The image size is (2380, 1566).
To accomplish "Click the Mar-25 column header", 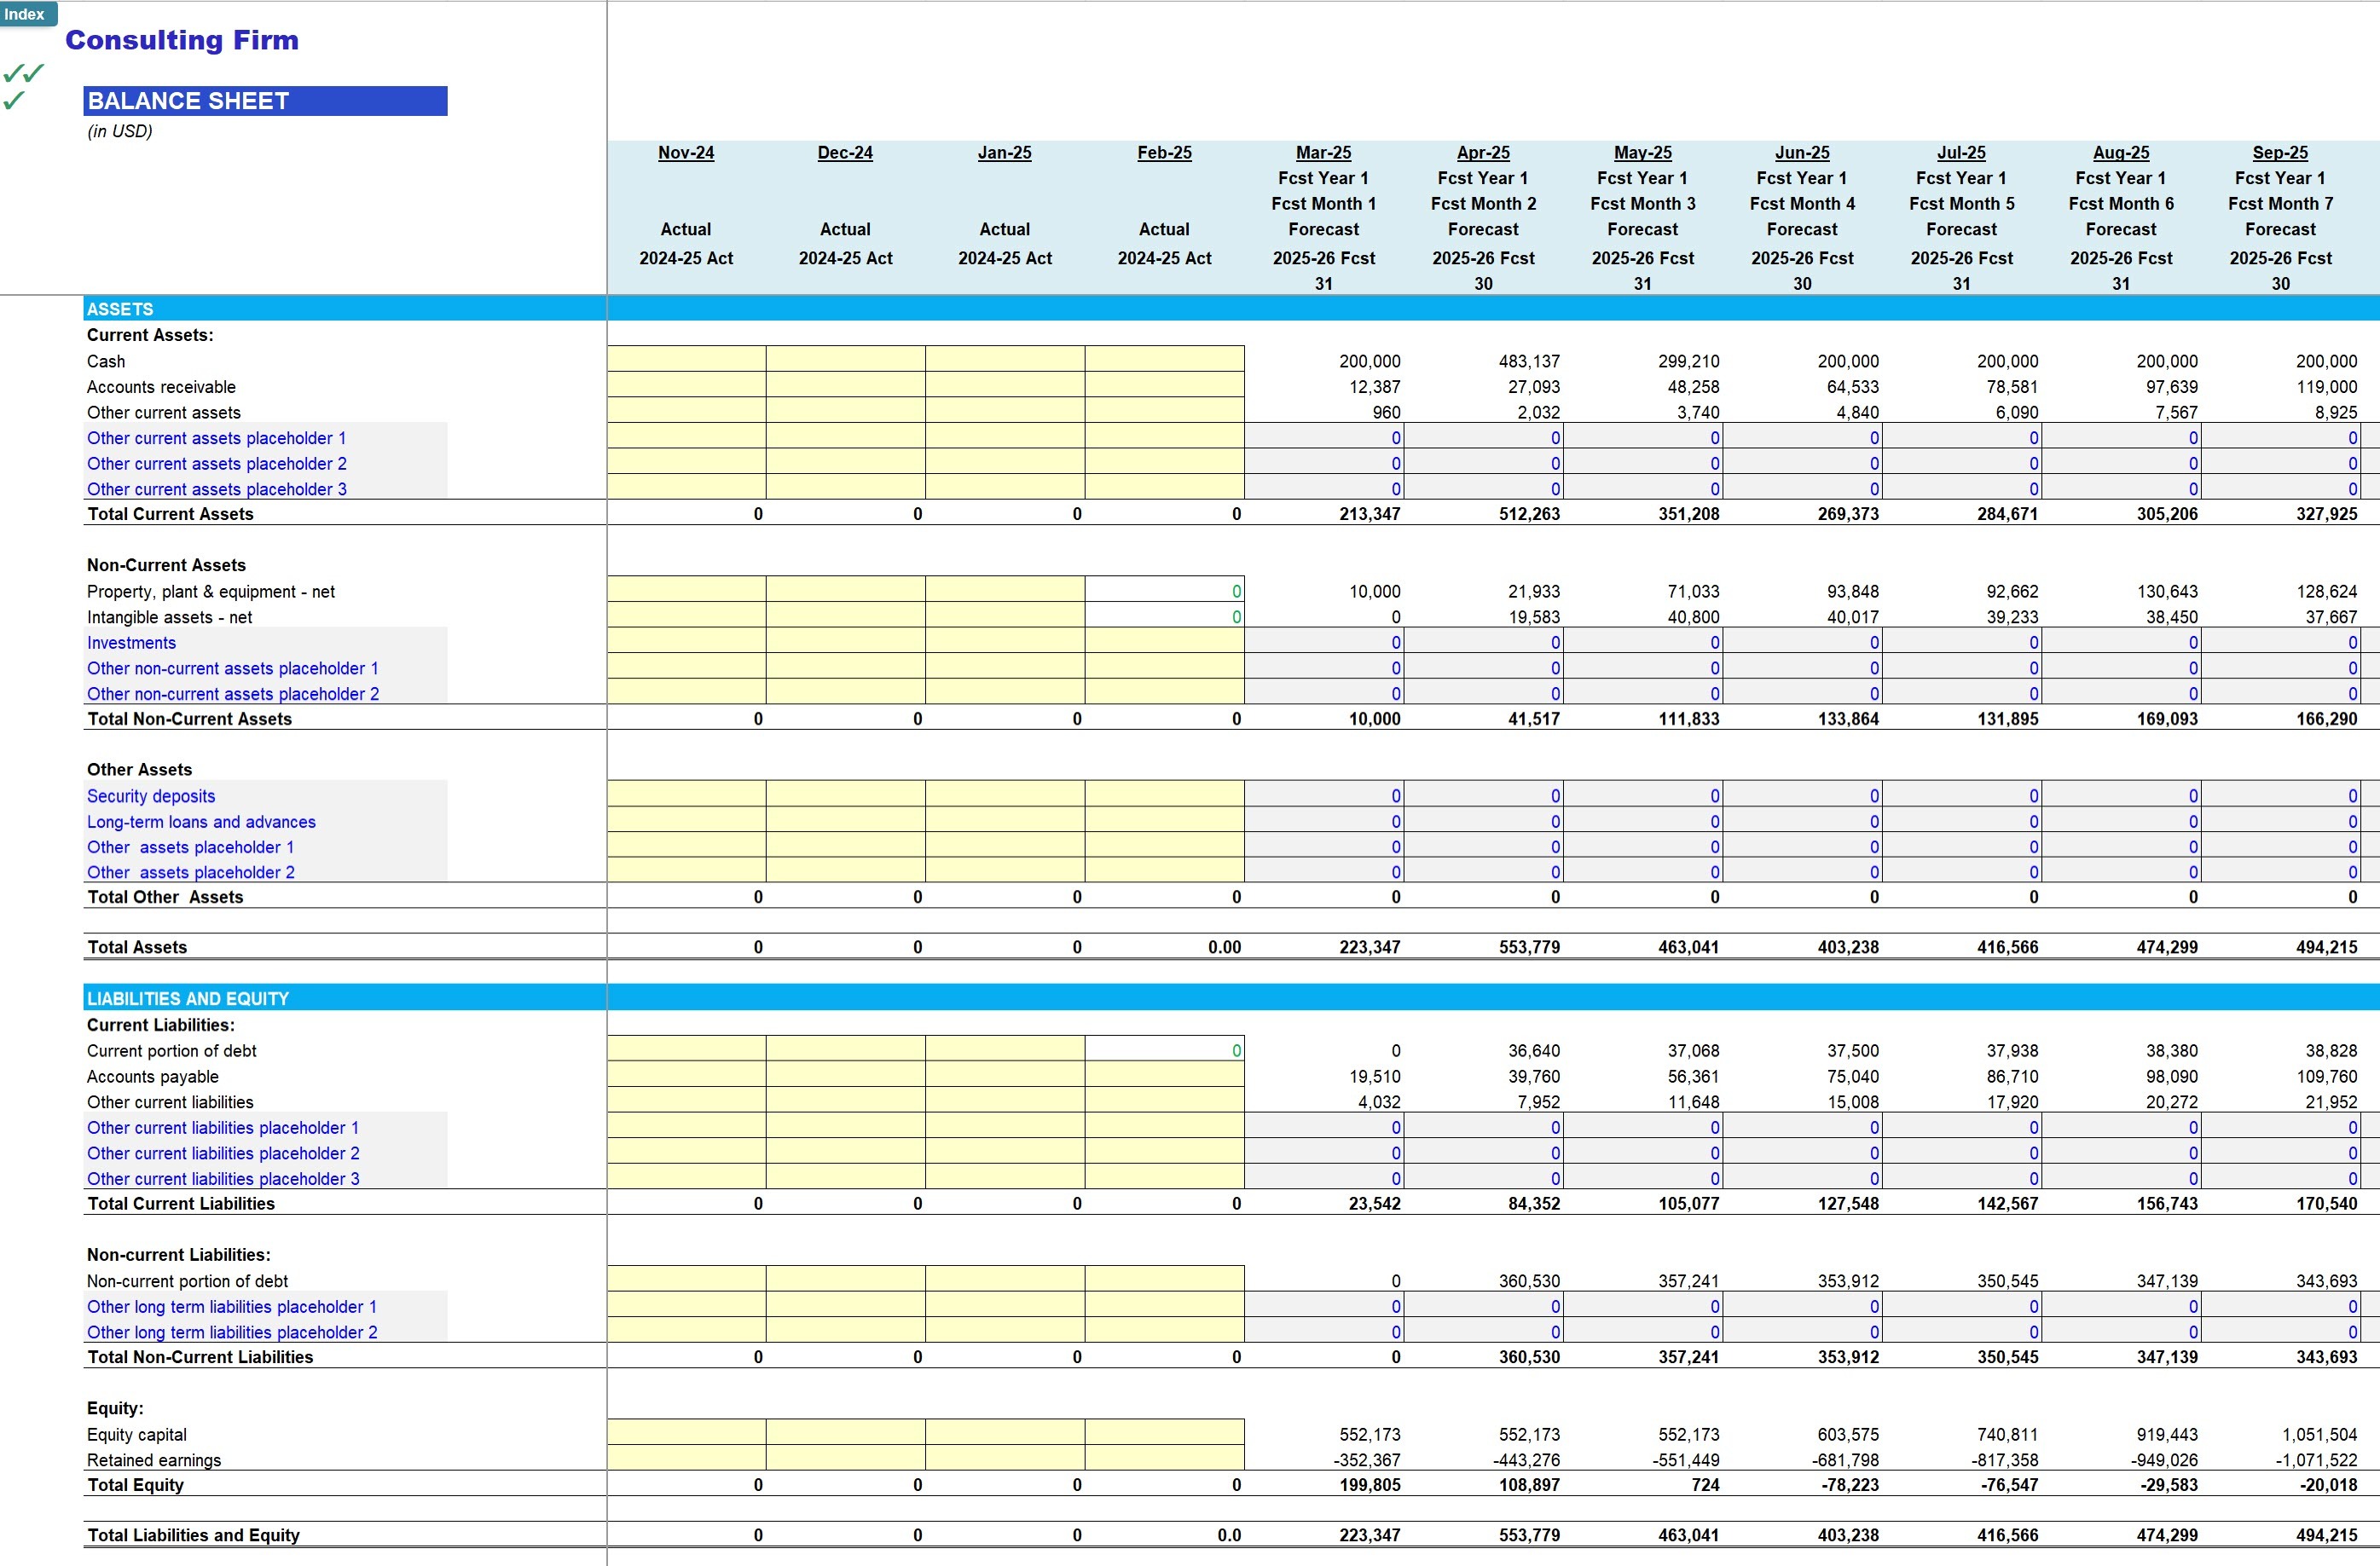I will [1324, 153].
